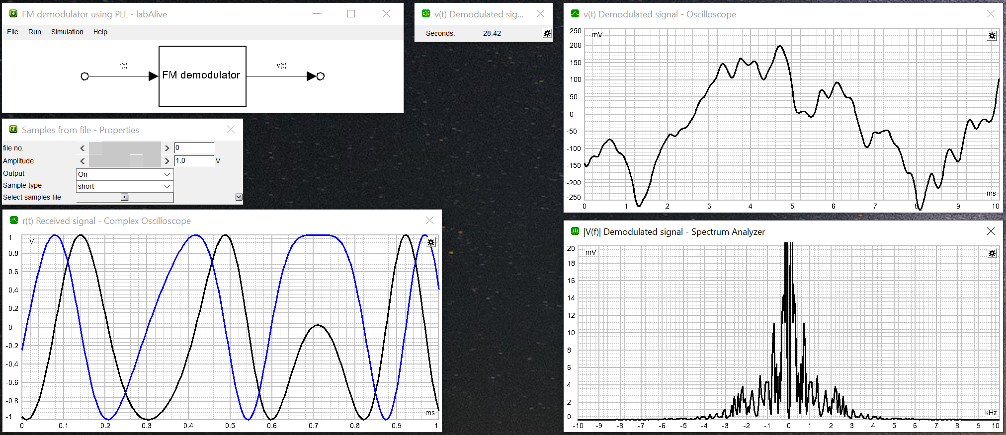Image resolution: width=1006 pixels, height=435 pixels.
Task: Open the Simulation menu
Action: coord(67,32)
